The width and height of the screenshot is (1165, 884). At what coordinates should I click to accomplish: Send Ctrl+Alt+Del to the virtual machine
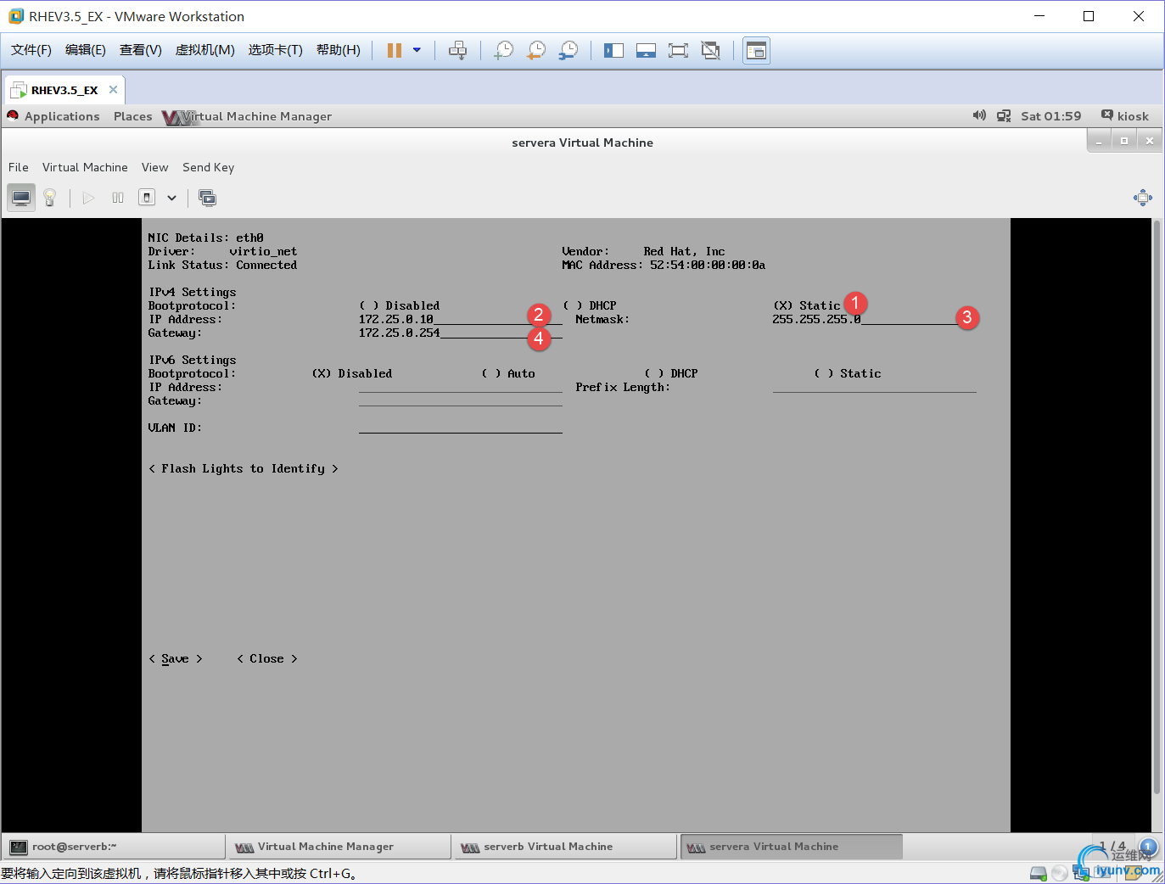pyautogui.click(x=457, y=50)
